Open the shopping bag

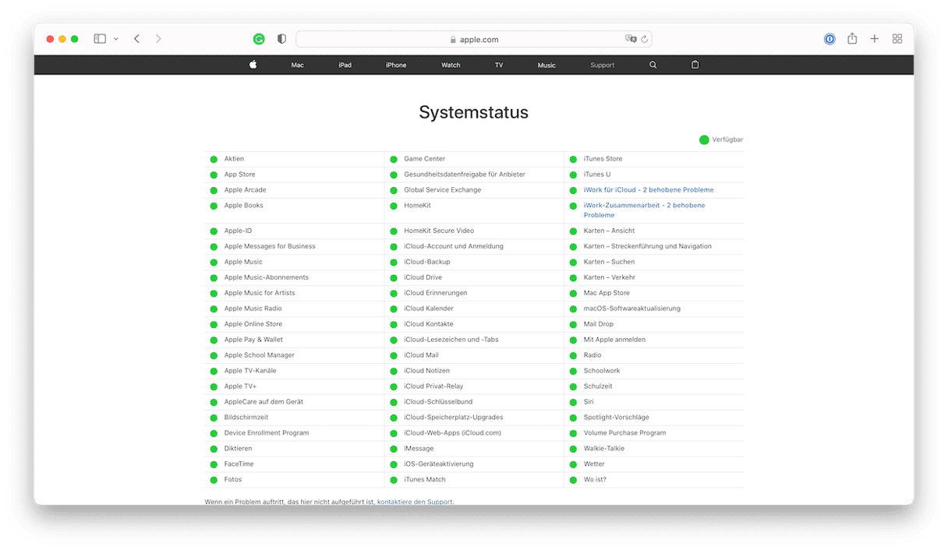tap(695, 65)
